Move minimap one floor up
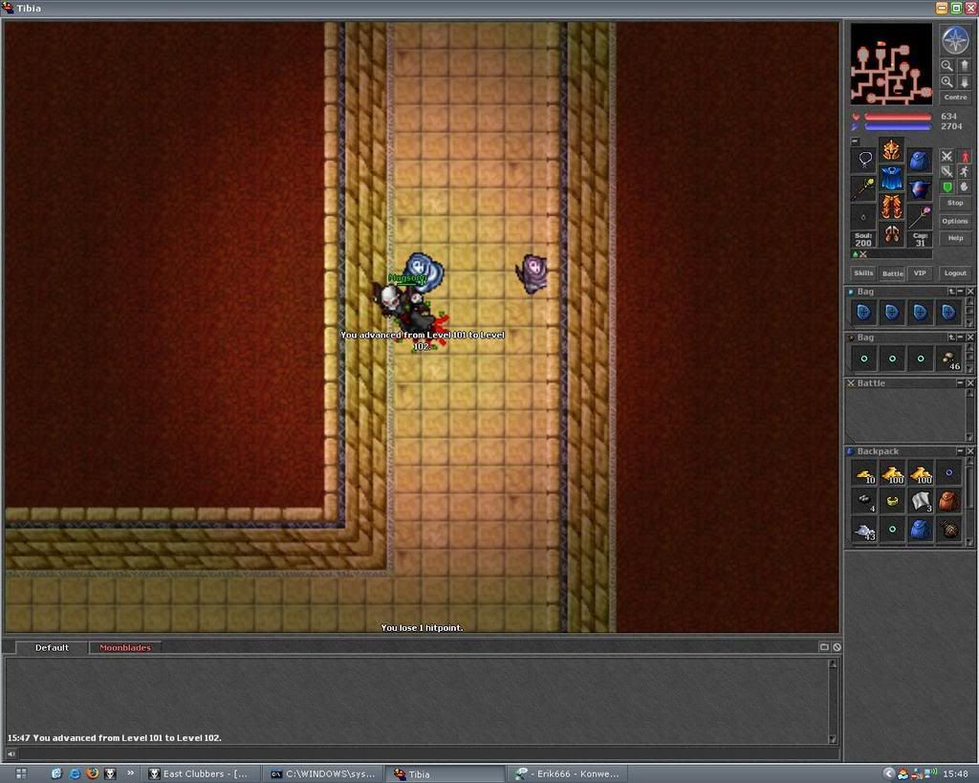979x783 pixels. click(964, 65)
